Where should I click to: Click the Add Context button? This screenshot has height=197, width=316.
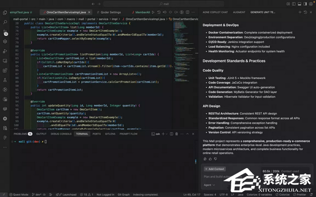click(x=215, y=169)
